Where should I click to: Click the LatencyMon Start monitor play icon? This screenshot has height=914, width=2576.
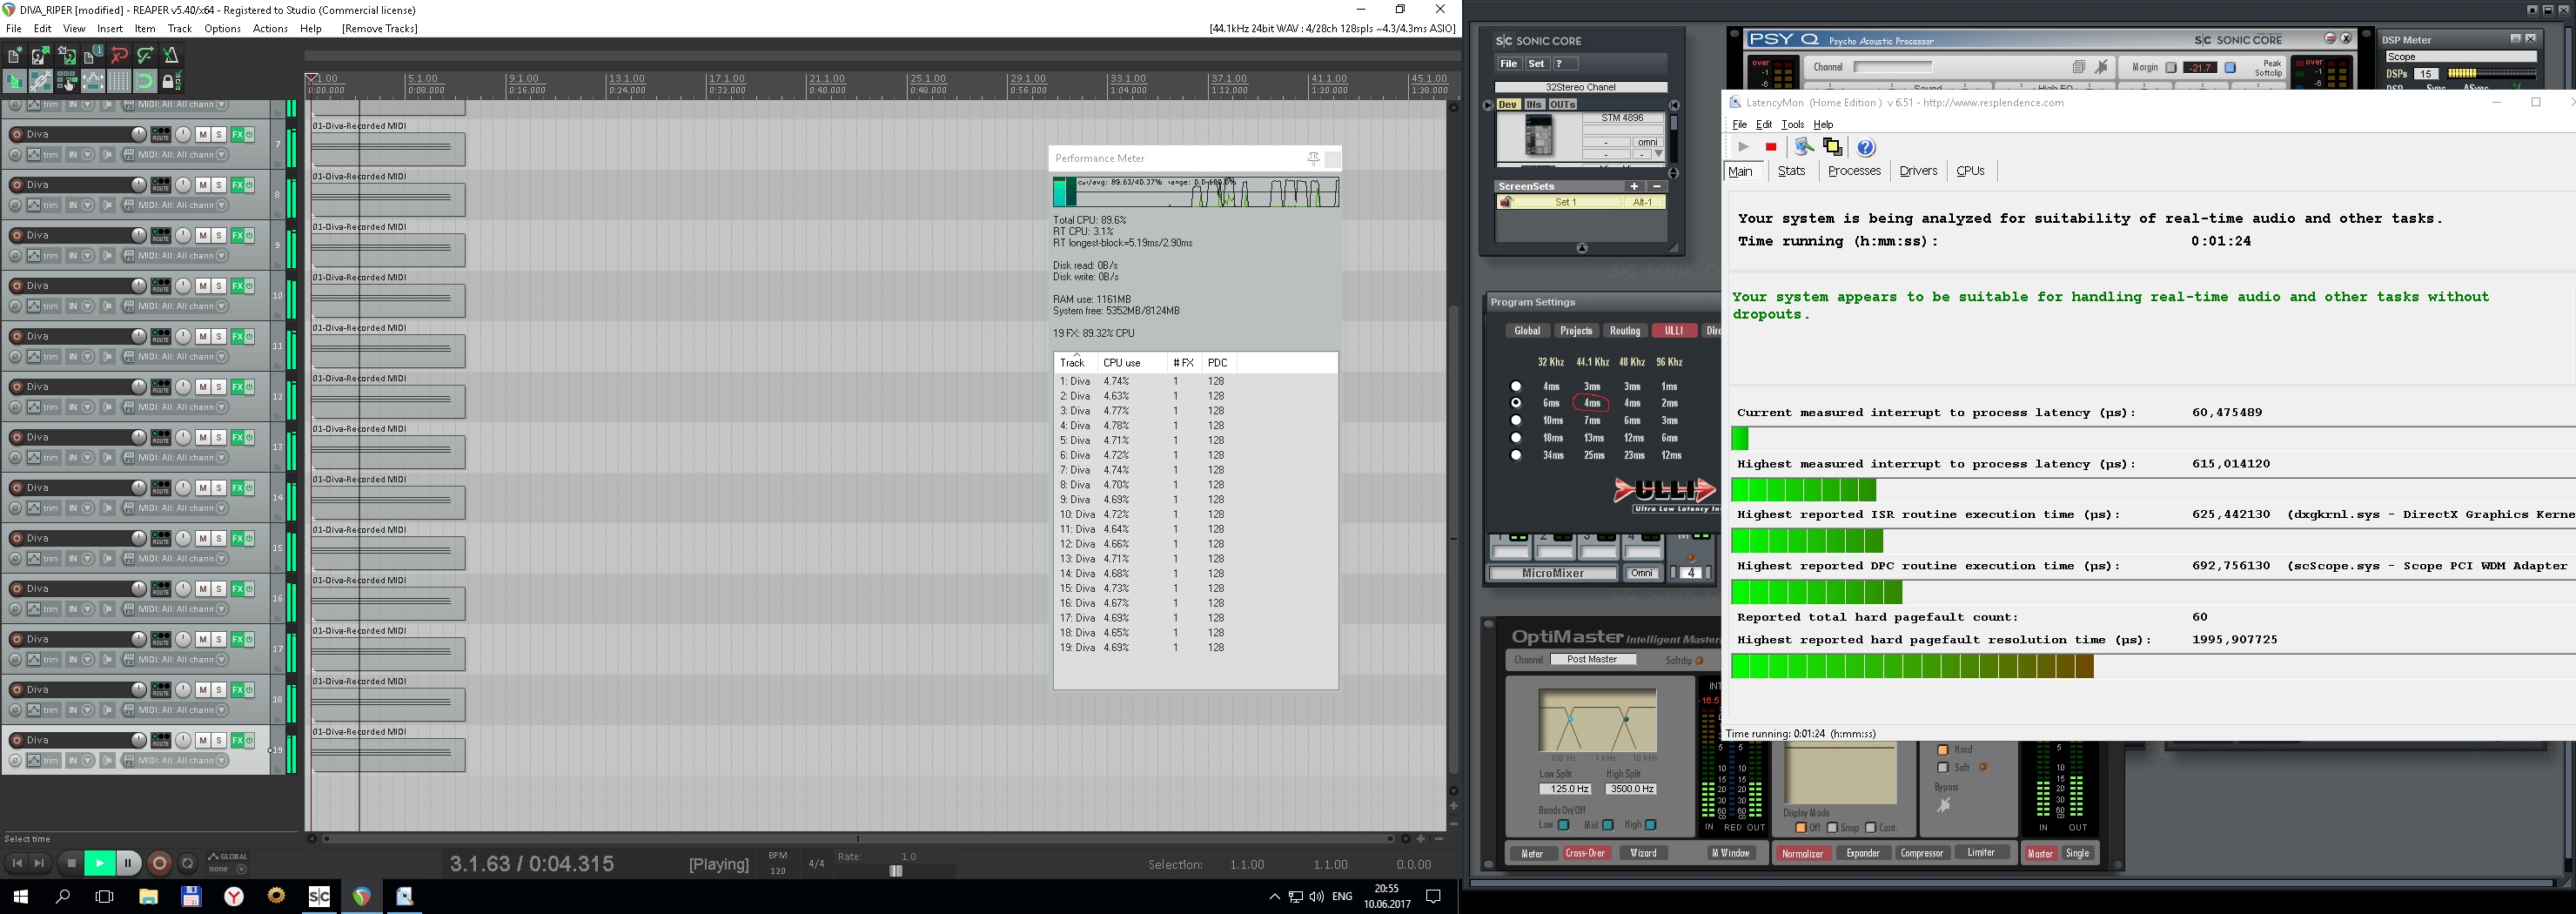click(1743, 147)
